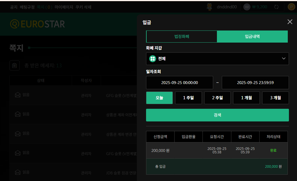This screenshot has width=297, height=181.
Task: Click the clipboard messages icon
Action: click(x=15, y=65)
